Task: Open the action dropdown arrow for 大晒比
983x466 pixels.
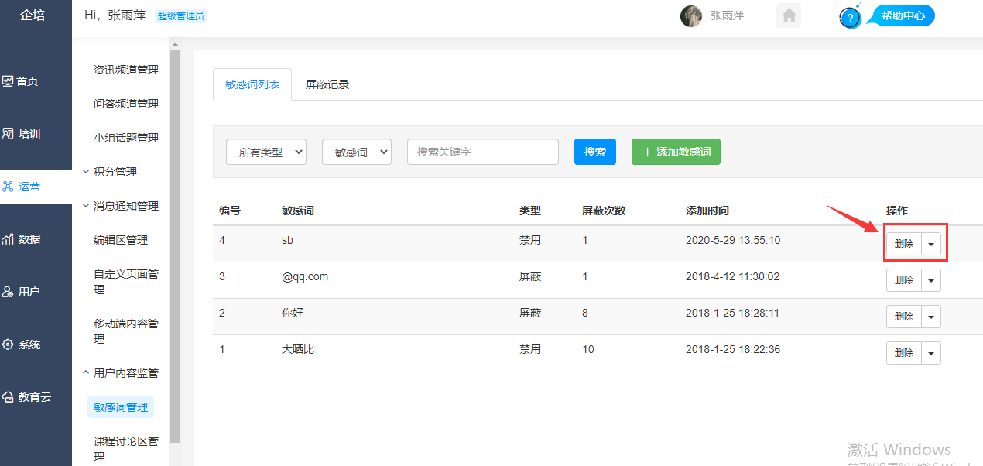Action: point(931,353)
